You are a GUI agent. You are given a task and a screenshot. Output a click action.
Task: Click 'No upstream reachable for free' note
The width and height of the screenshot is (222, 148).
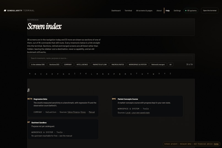(x=52, y=136)
